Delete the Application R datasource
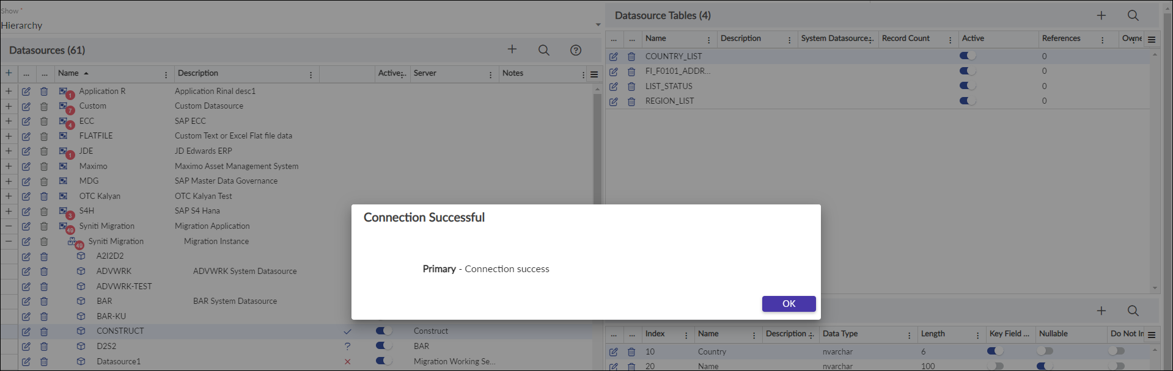 (x=44, y=92)
